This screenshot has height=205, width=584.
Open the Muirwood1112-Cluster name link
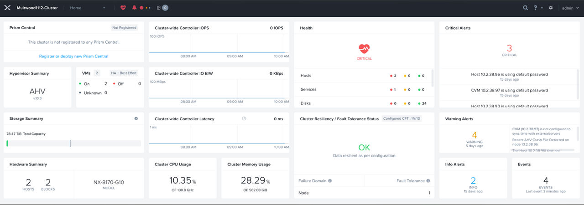37,8
